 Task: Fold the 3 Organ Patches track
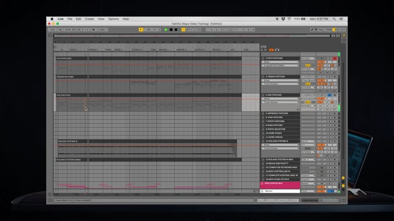[x=263, y=77]
